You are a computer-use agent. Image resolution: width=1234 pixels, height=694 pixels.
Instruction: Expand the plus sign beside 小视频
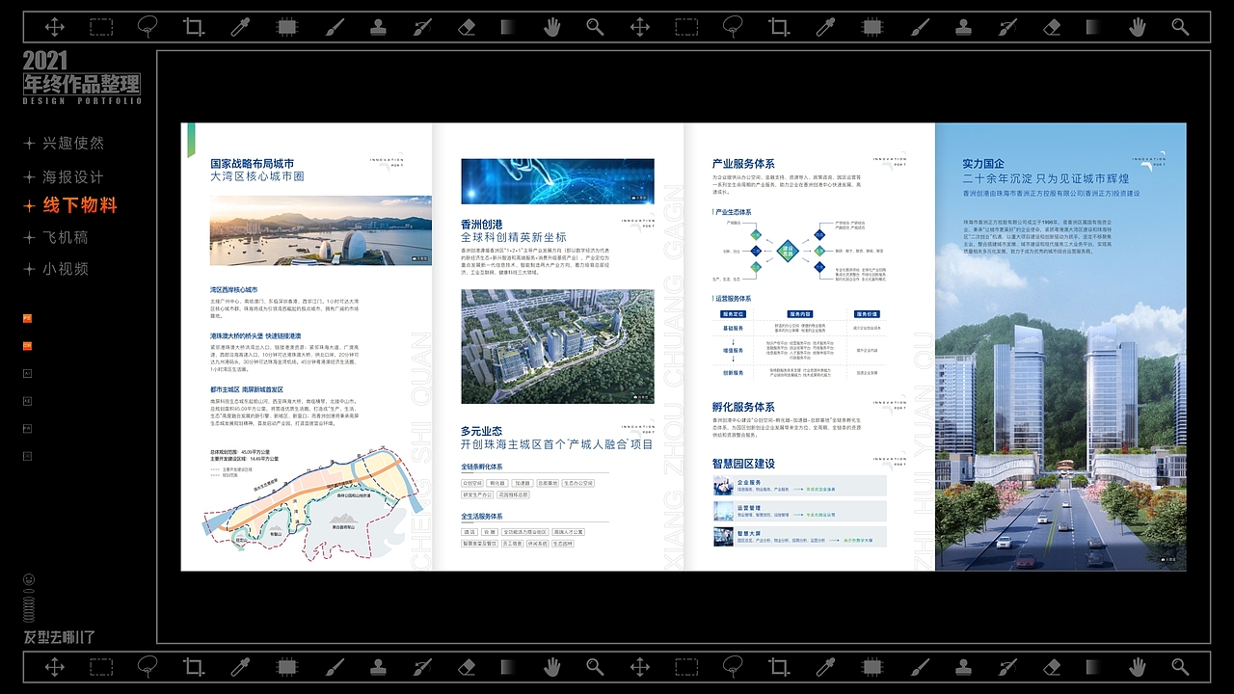point(29,269)
